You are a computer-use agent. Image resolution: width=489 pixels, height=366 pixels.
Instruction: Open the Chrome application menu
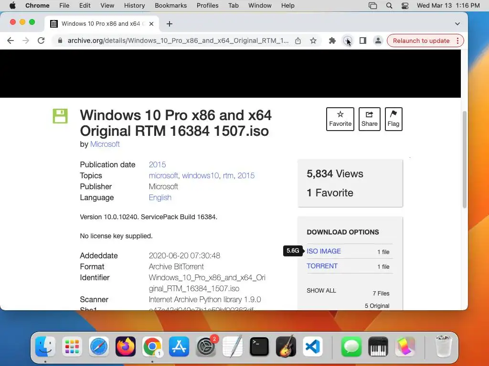tap(37, 6)
